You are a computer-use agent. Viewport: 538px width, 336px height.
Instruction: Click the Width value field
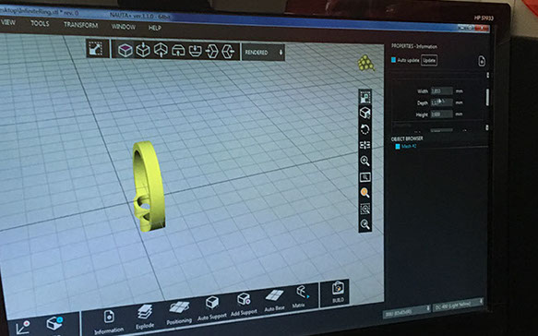click(442, 91)
